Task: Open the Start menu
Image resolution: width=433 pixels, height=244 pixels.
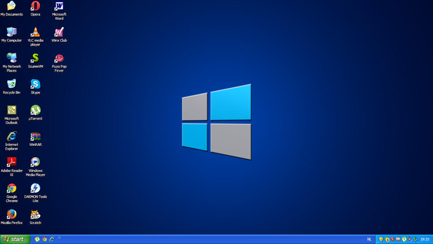Action: coord(15,239)
